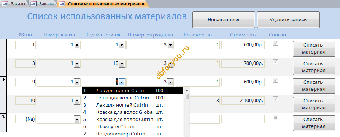The image size is (340, 137).
Task: Click the Стоимость field showing 700,00р.
Action: coord(243,64)
